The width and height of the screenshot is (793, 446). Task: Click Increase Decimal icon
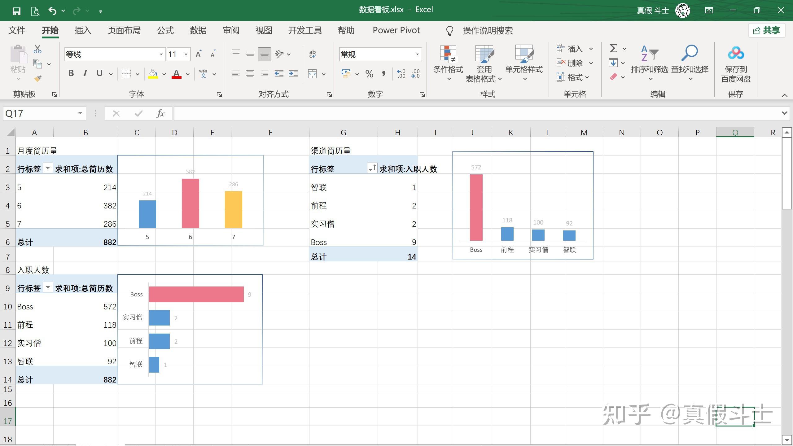pyautogui.click(x=401, y=74)
